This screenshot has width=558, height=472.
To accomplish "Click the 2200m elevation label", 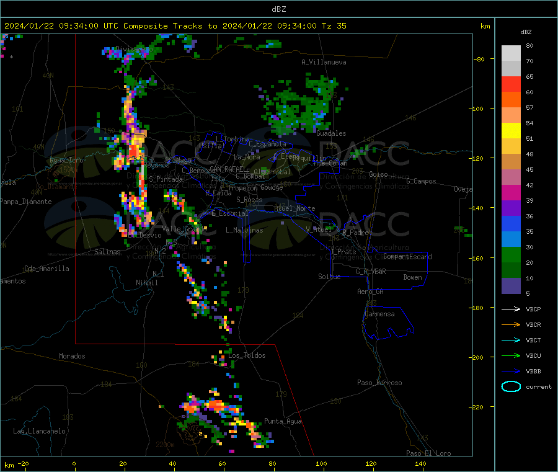I will [x=165, y=445].
